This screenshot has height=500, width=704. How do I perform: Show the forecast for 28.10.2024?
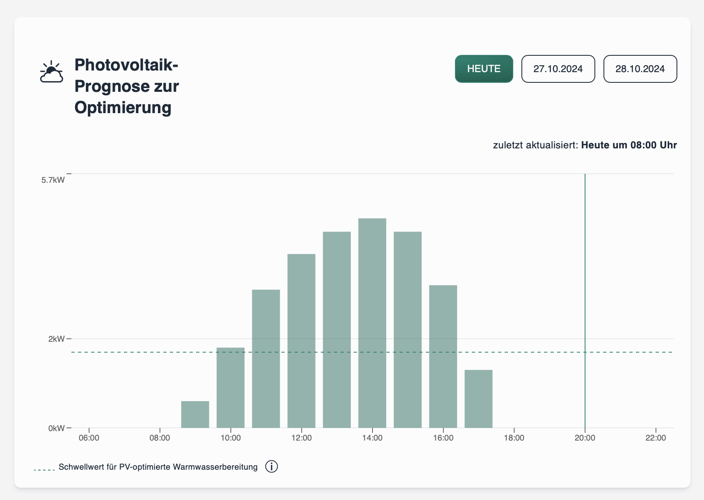pyautogui.click(x=640, y=69)
